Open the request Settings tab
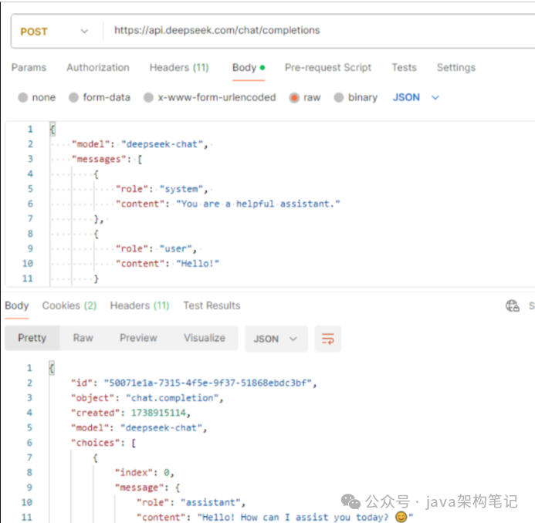 [x=456, y=68]
